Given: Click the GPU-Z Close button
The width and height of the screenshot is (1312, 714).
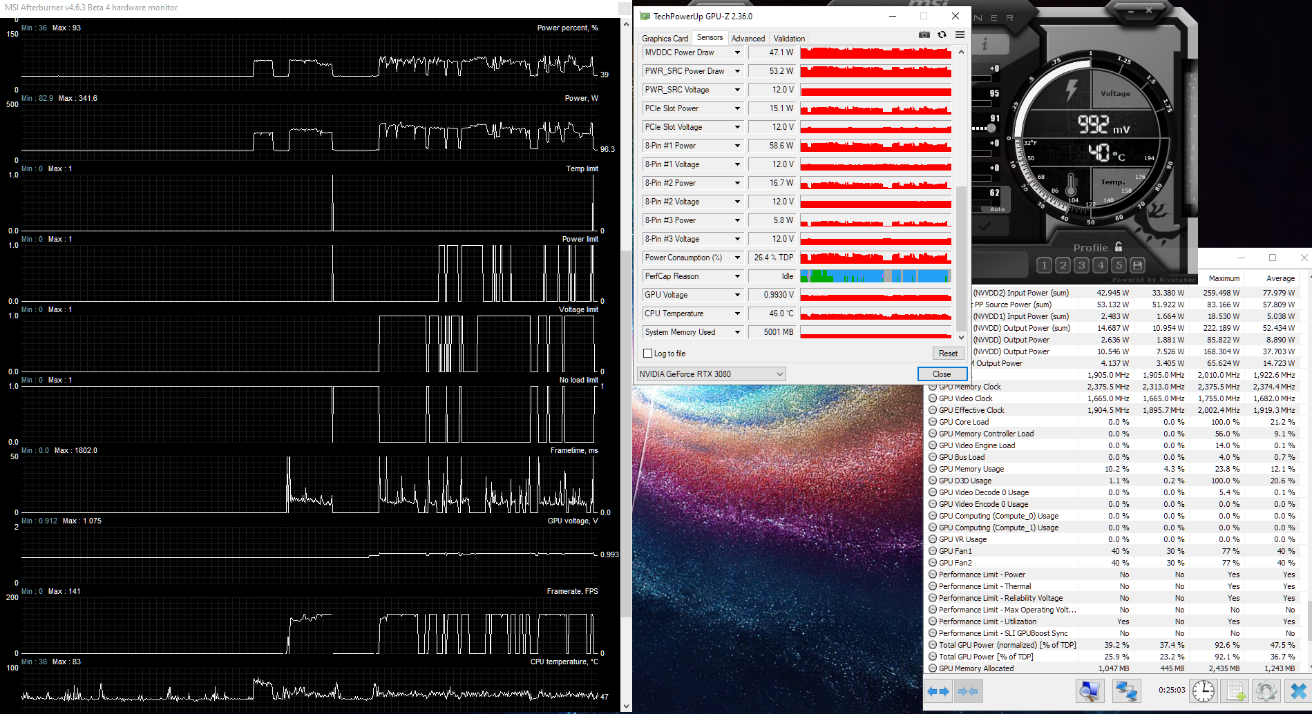Looking at the screenshot, I should pos(942,374).
